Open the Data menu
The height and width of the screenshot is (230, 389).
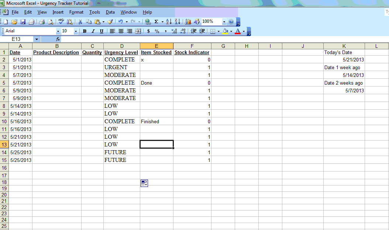coord(110,12)
